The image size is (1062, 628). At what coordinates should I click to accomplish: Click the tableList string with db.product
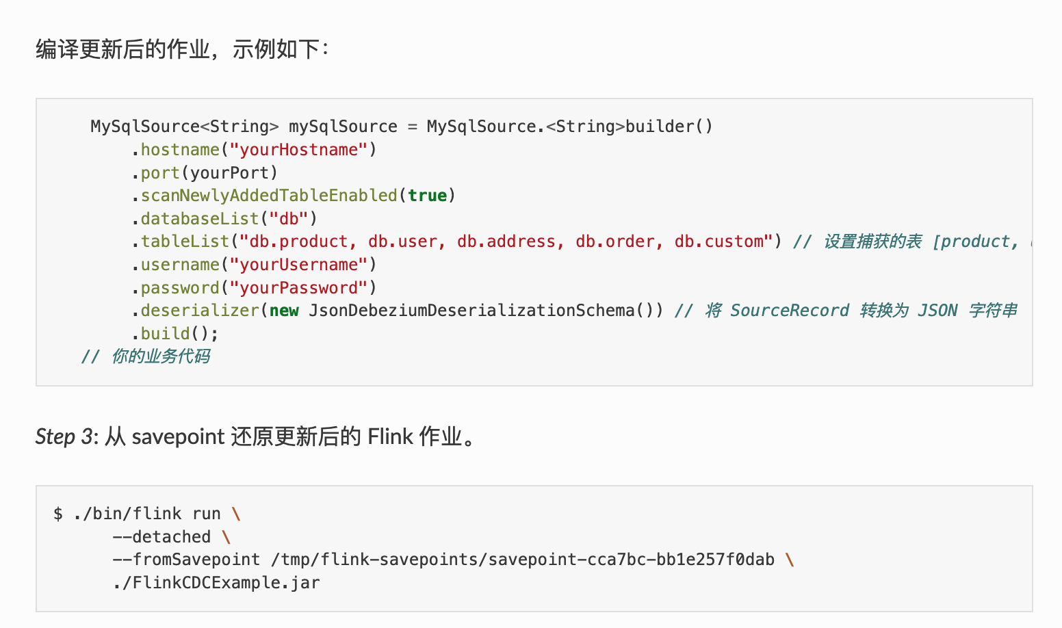click(x=506, y=241)
